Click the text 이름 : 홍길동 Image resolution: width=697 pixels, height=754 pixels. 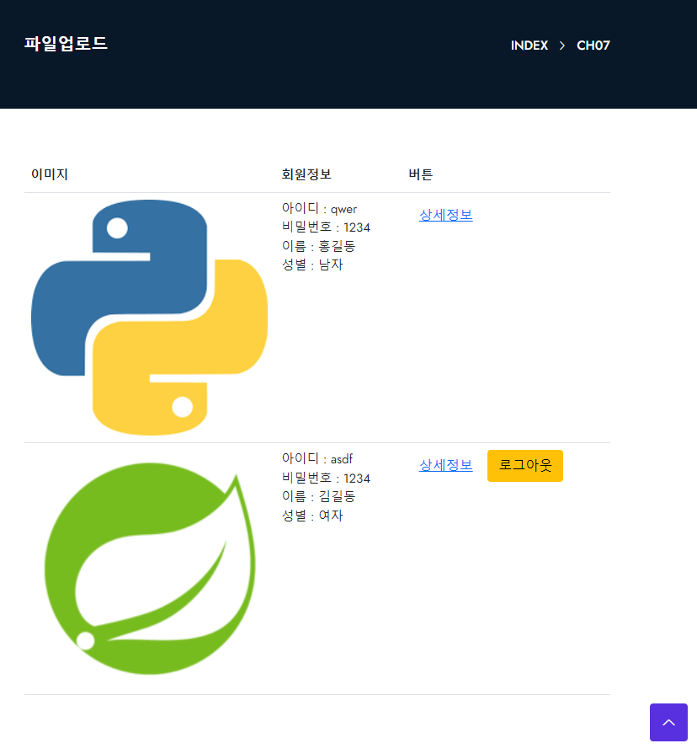click(318, 246)
